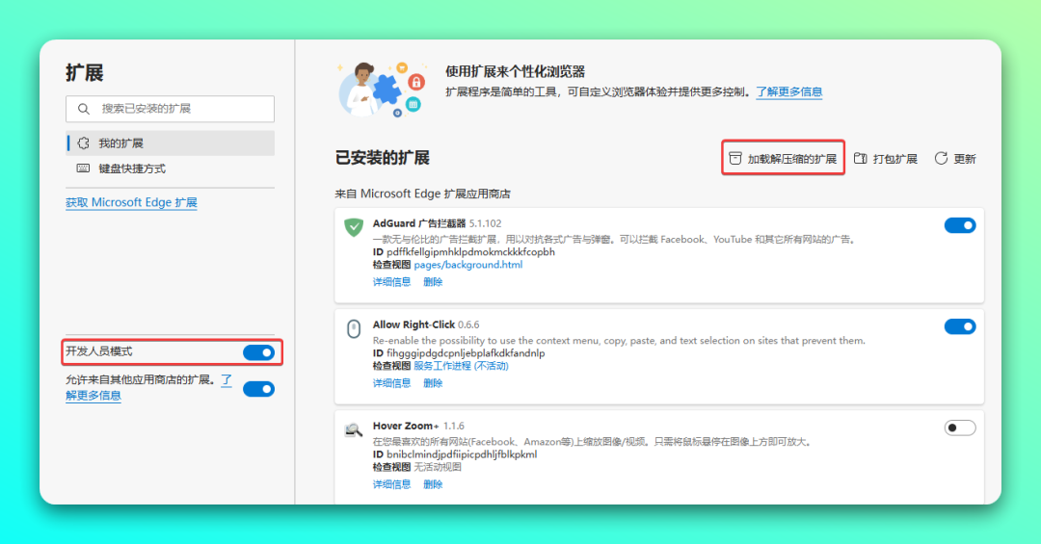
Task: Click the 打包扩展 button
Action: point(886,159)
